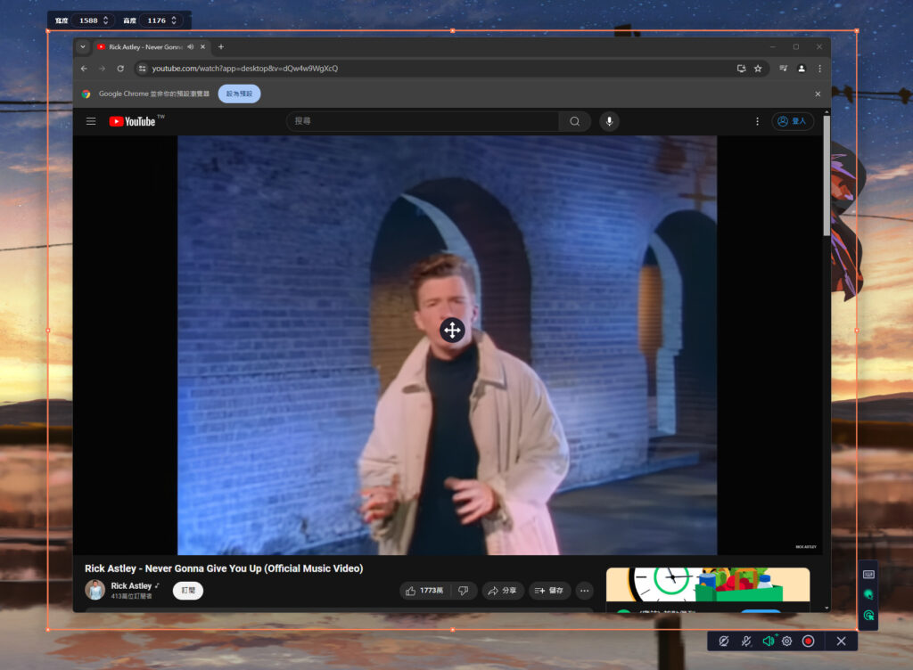
Task: Click the width stepper for capture region
Action: tap(106, 20)
